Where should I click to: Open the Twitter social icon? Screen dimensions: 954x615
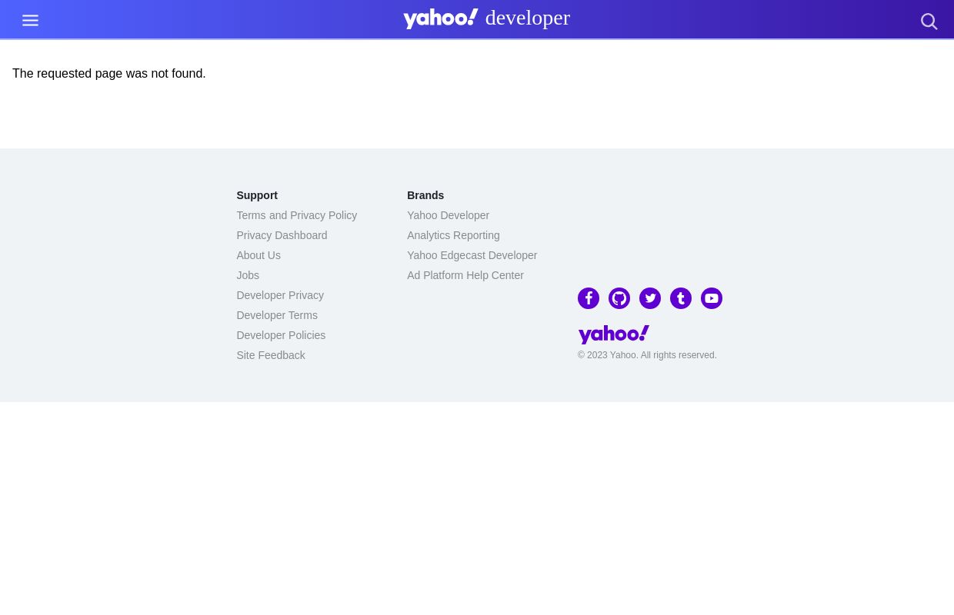[x=650, y=298]
